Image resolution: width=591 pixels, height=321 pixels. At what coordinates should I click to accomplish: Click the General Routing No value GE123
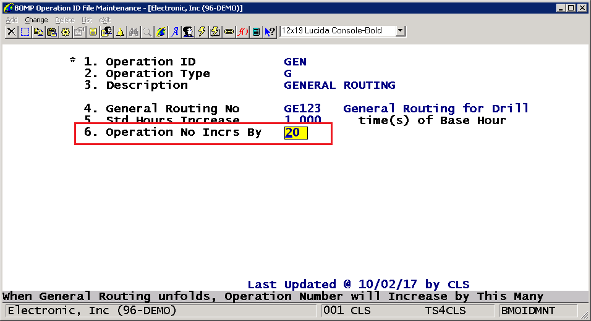(302, 109)
